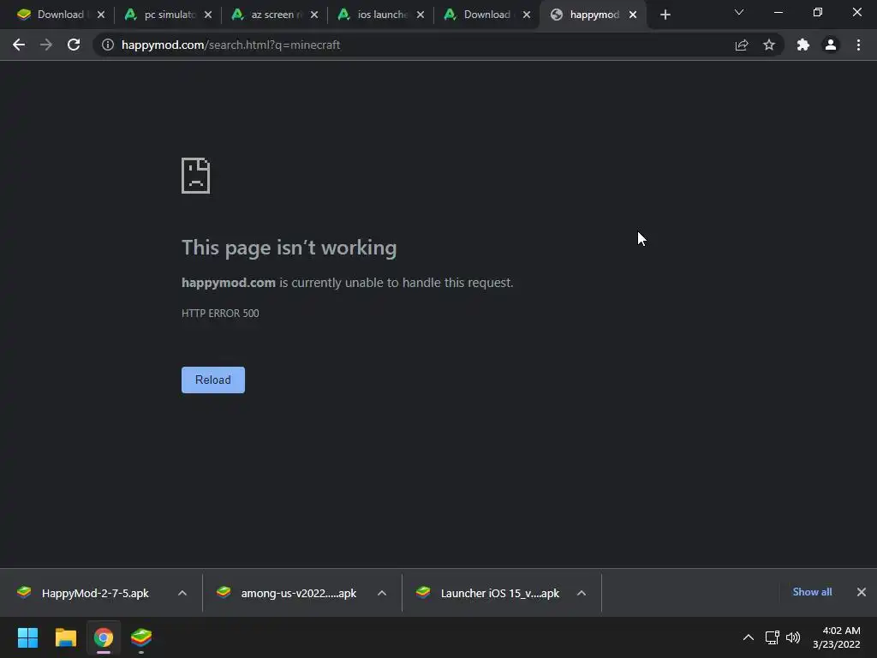Open the Windows Start menu

click(x=28, y=637)
